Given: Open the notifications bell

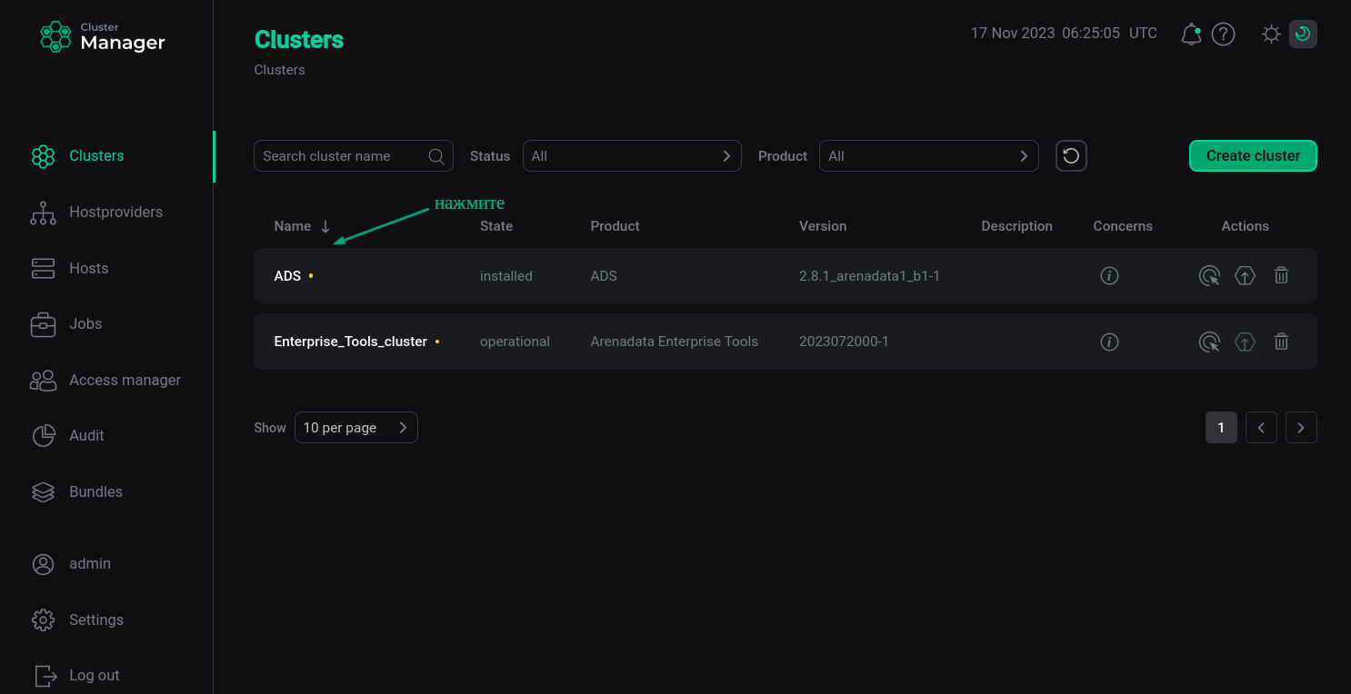Looking at the screenshot, I should pyautogui.click(x=1190, y=35).
